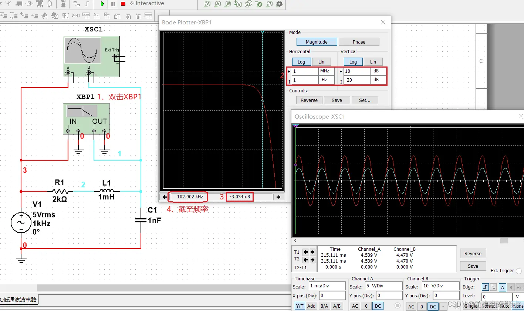Move Bode cursor right with arrow button

(278, 197)
